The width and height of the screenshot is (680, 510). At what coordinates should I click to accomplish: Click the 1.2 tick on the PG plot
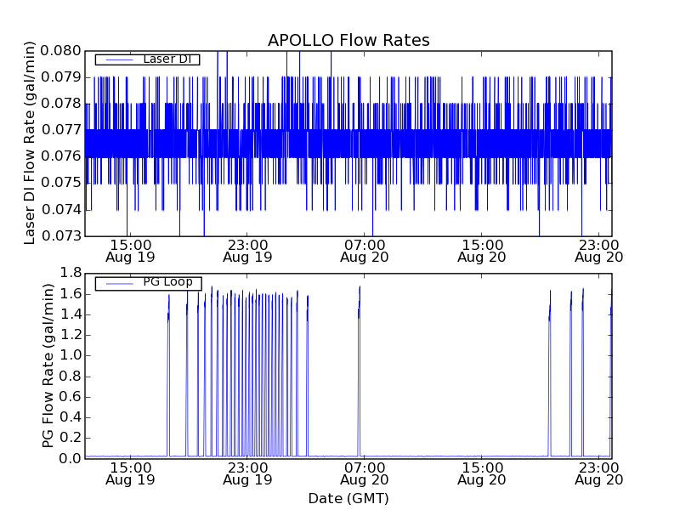(71, 335)
